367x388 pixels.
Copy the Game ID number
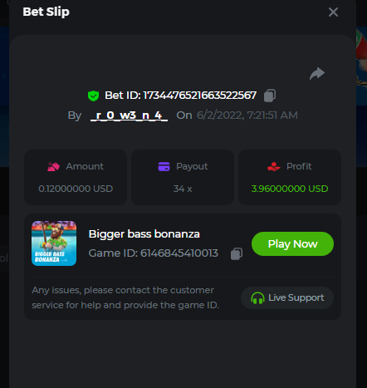pos(237,253)
